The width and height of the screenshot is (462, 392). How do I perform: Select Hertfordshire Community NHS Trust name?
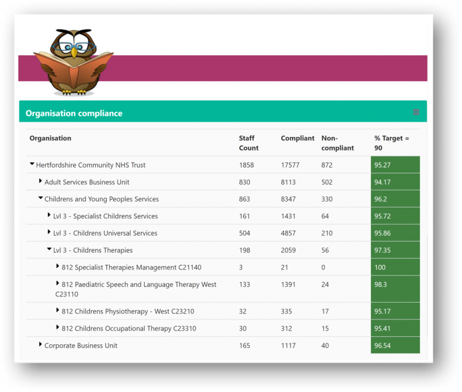(91, 165)
